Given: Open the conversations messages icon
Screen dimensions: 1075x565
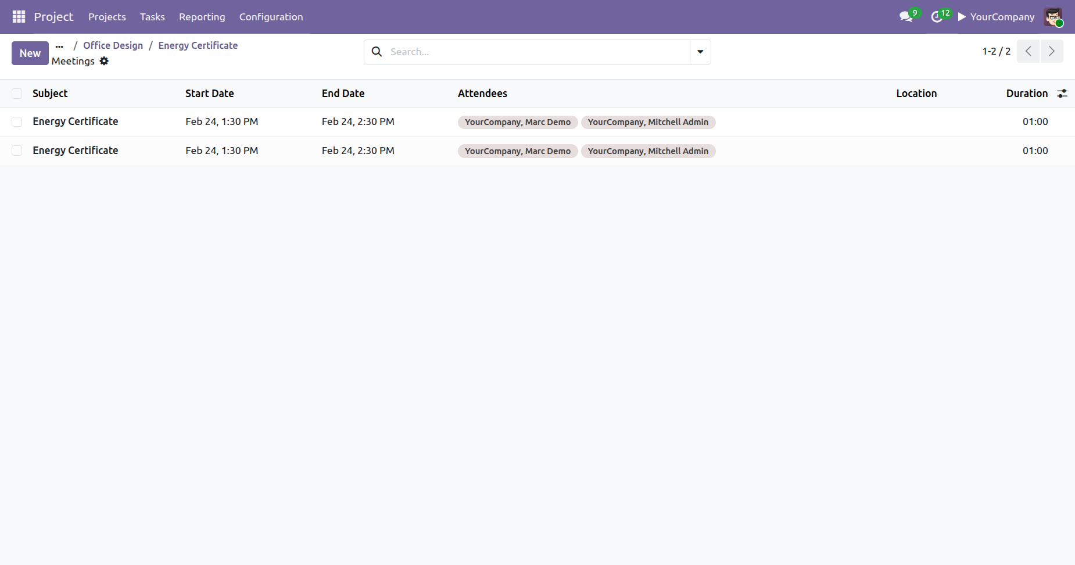Looking at the screenshot, I should [x=906, y=17].
